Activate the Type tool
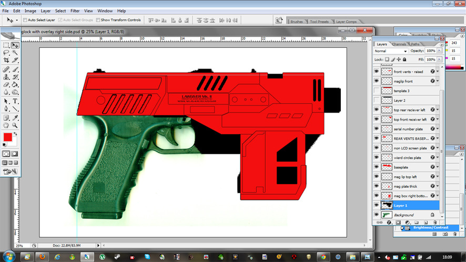Screen dimensions: 466x262 pyautogui.click(x=15, y=101)
